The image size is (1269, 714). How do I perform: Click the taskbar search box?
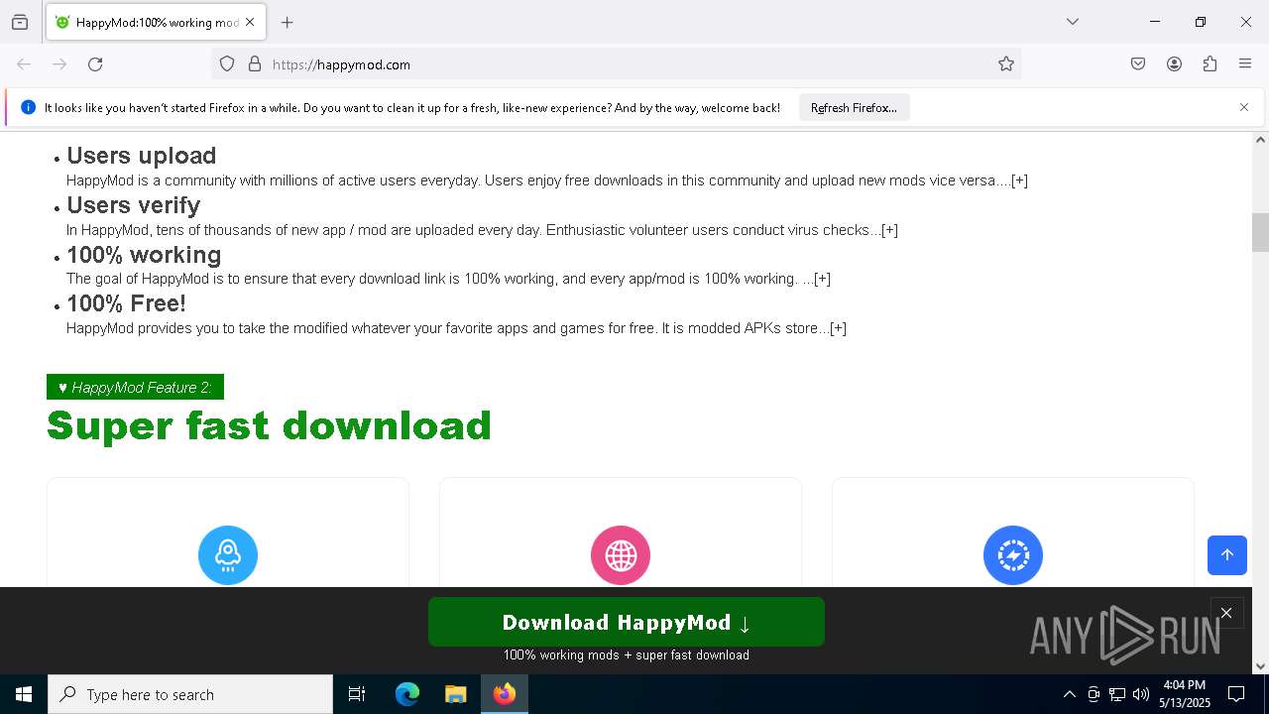190,694
